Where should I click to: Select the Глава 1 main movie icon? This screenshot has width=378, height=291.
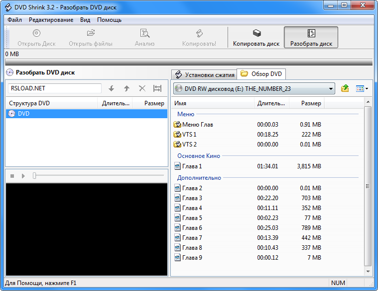pyautogui.click(x=177, y=166)
